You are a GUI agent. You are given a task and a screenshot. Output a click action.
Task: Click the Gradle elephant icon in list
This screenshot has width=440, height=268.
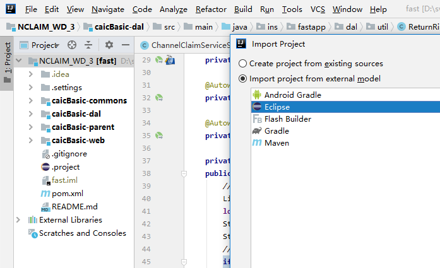pos(257,131)
